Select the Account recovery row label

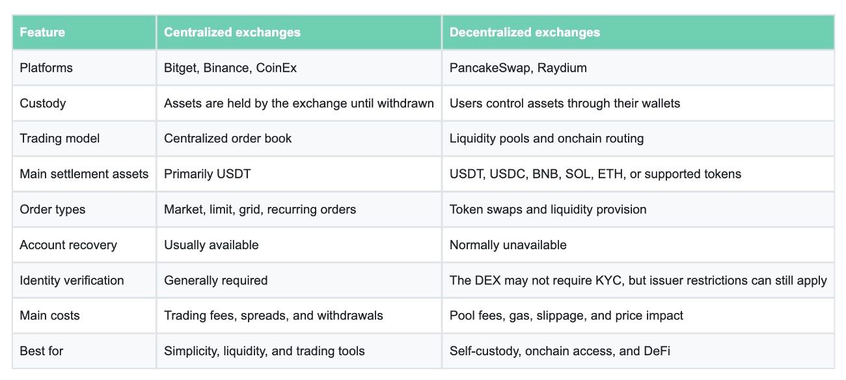tap(84, 245)
